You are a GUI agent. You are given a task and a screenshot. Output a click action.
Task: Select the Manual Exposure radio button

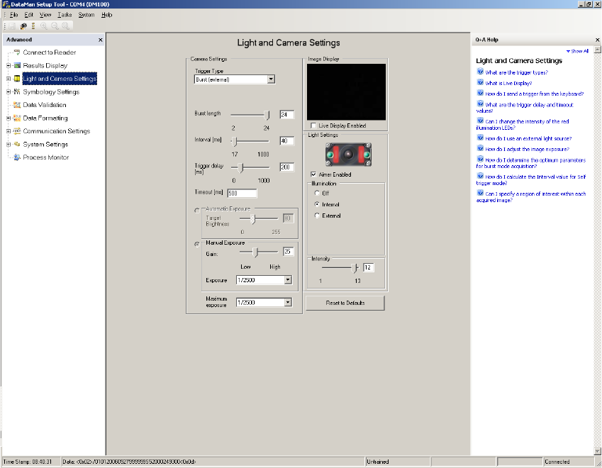[x=197, y=244]
